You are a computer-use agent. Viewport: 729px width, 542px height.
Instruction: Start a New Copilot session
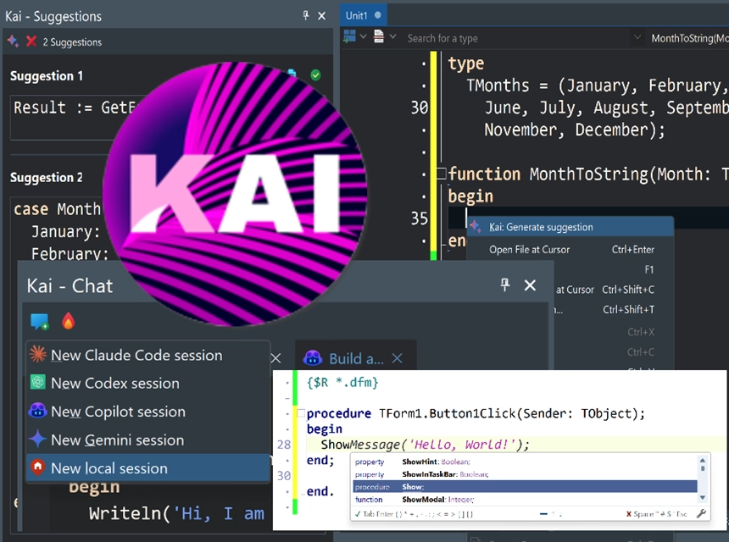147,412
